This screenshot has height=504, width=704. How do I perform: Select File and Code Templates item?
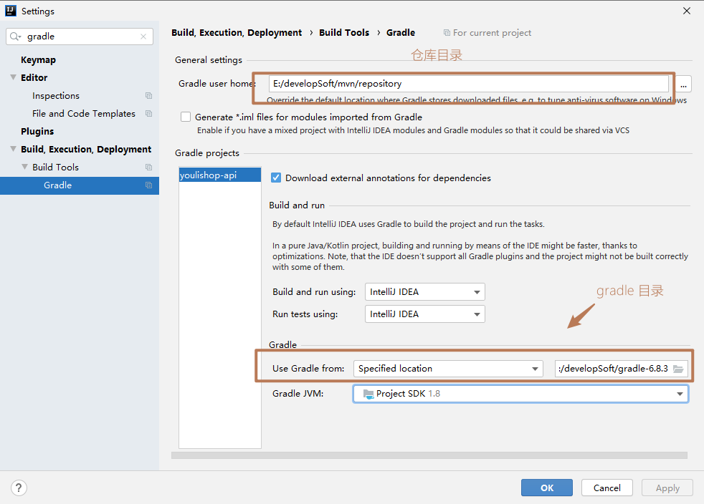pos(83,113)
